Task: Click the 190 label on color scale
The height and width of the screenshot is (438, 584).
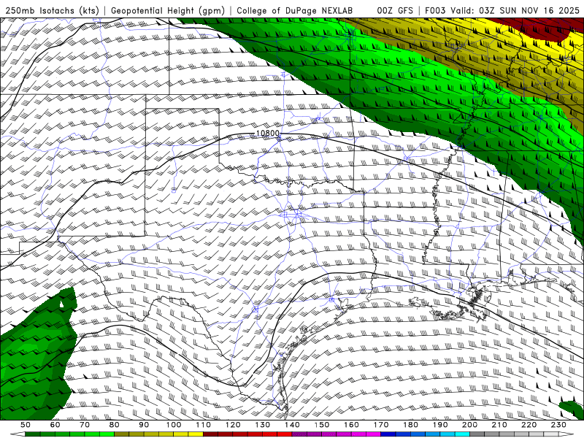Action: tap(441, 425)
